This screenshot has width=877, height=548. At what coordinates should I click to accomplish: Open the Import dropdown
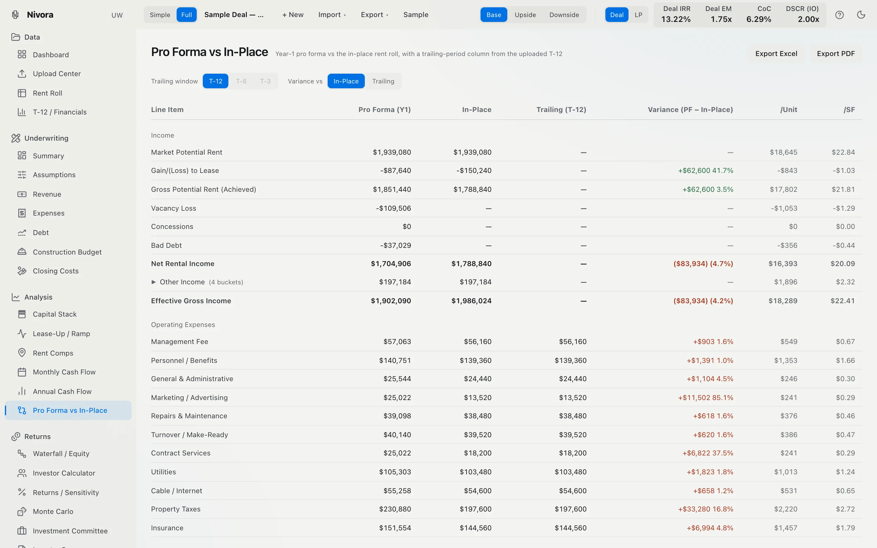coord(332,15)
